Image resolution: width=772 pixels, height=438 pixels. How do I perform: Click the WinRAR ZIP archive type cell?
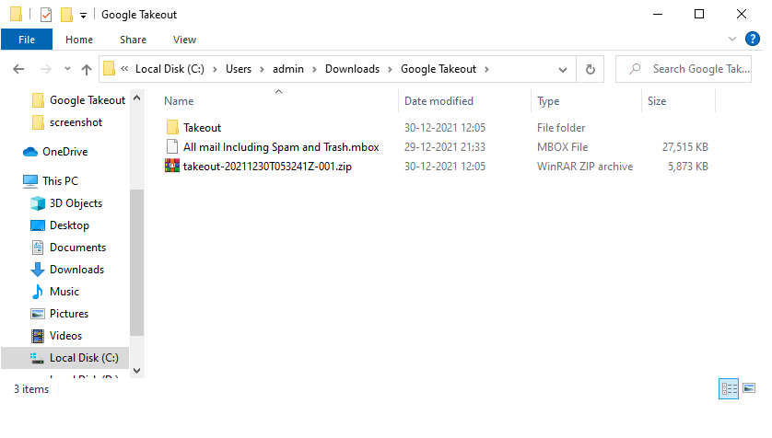585,167
